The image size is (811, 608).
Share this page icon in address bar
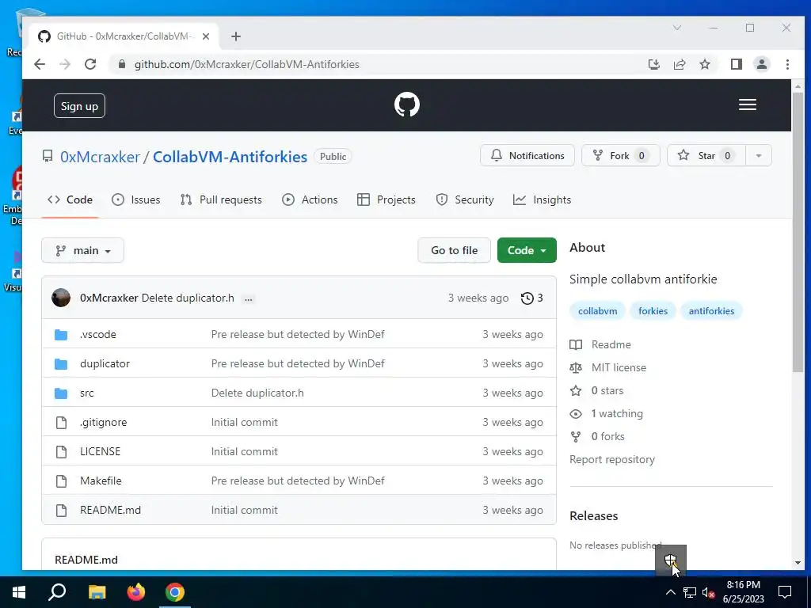679,64
